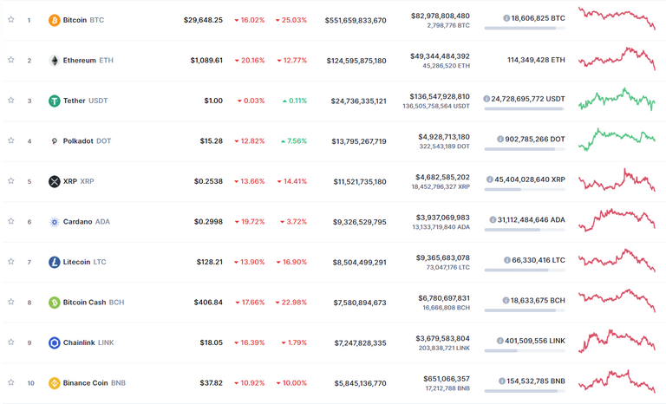Viewport: 666px width, 404px height.
Task: Click info icon beside BNB supply
Action: pyautogui.click(x=502, y=381)
